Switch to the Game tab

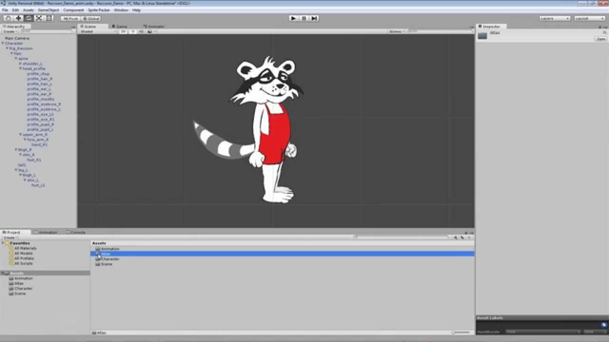pyautogui.click(x=120, y=27)
